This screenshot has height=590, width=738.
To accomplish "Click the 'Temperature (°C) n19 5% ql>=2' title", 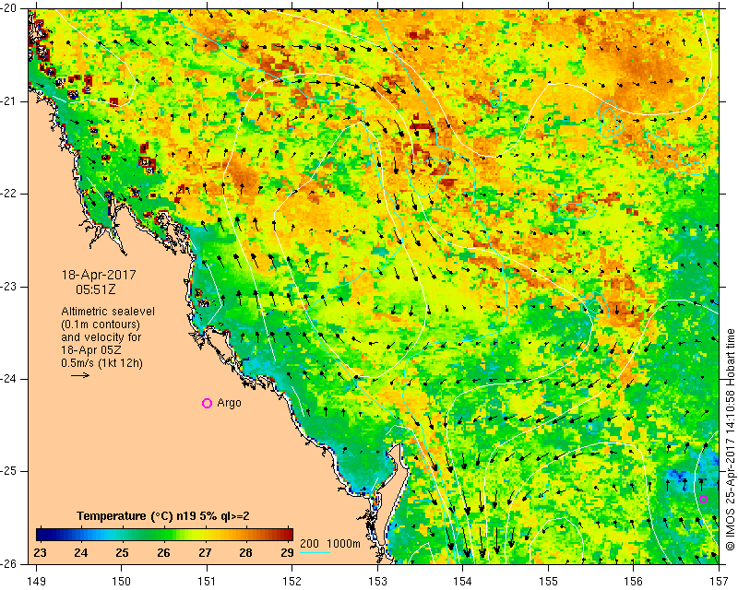I will tap(163, 516).
